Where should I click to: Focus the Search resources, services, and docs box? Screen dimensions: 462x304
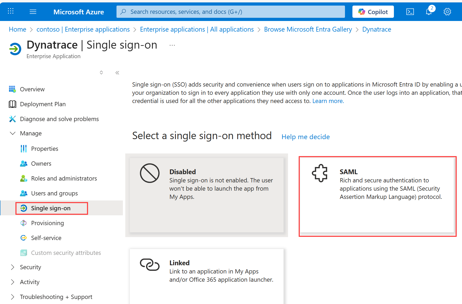pyautogui.click(x=231, y=12)
